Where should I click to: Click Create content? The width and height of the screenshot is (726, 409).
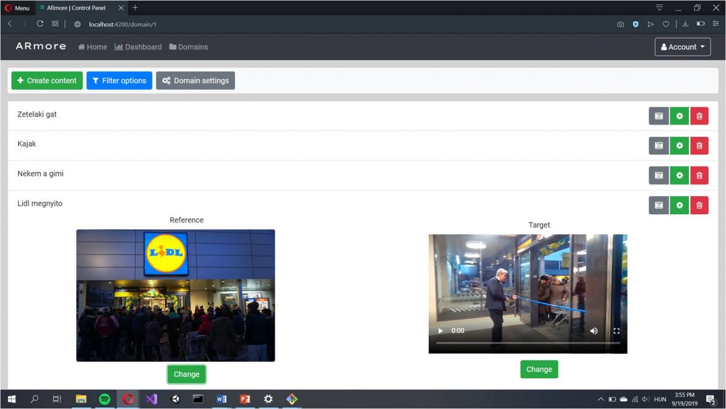(47, 80)
